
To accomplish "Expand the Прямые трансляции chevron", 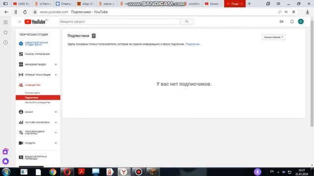I will 55,75.
